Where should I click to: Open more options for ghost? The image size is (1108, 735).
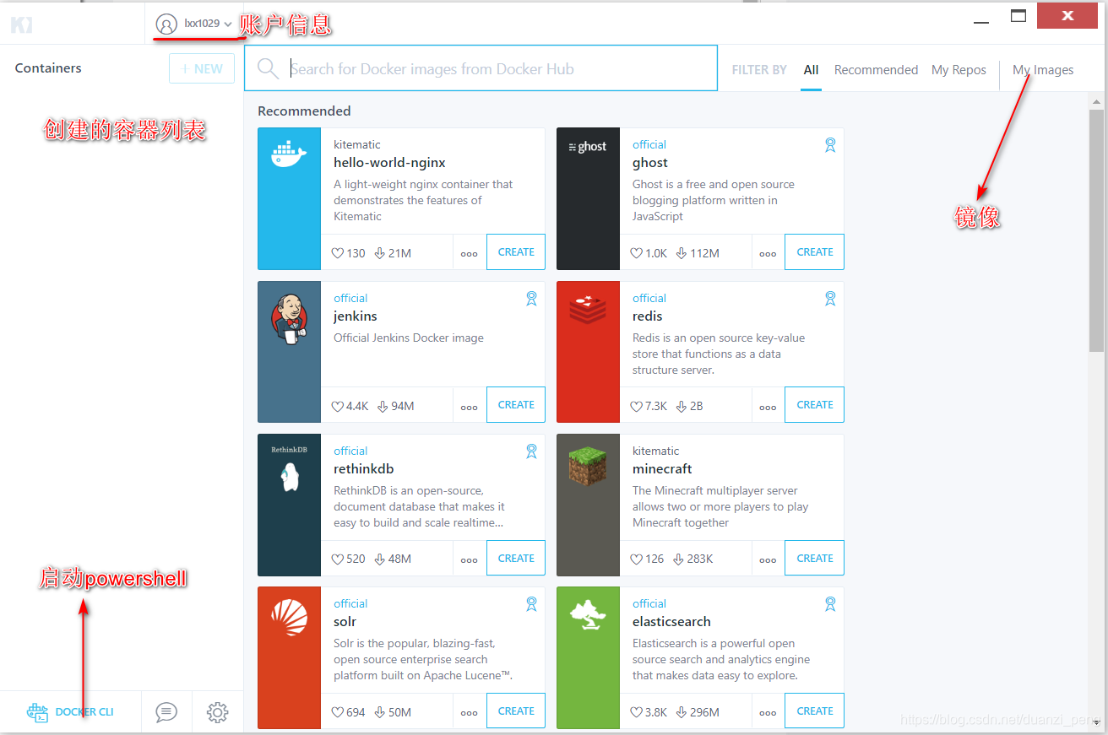(x=768, y=253)
